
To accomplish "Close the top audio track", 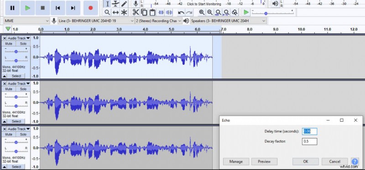I will pos(5,38).
